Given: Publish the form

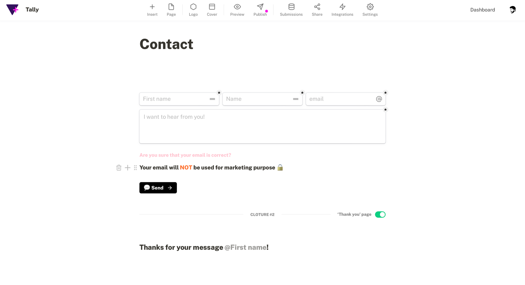Looking at the screenshot, I should pyautogui.click(x=260, y=10).
